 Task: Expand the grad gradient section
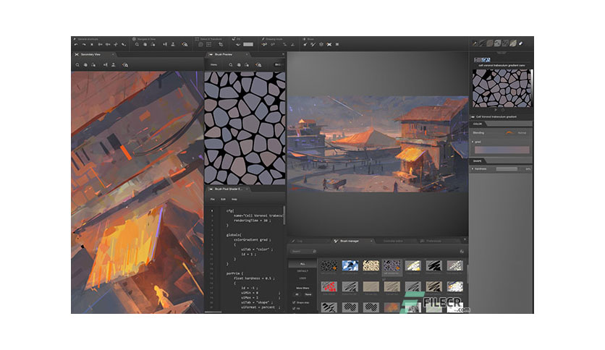[x=473, y=142]
